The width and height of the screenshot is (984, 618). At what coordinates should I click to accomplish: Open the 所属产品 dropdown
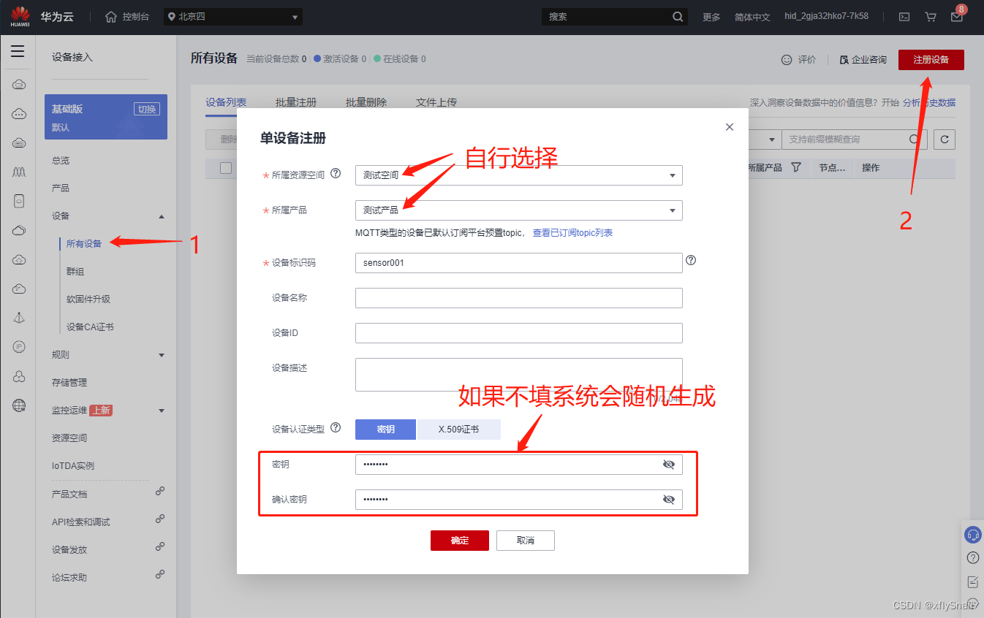point(519,210)
